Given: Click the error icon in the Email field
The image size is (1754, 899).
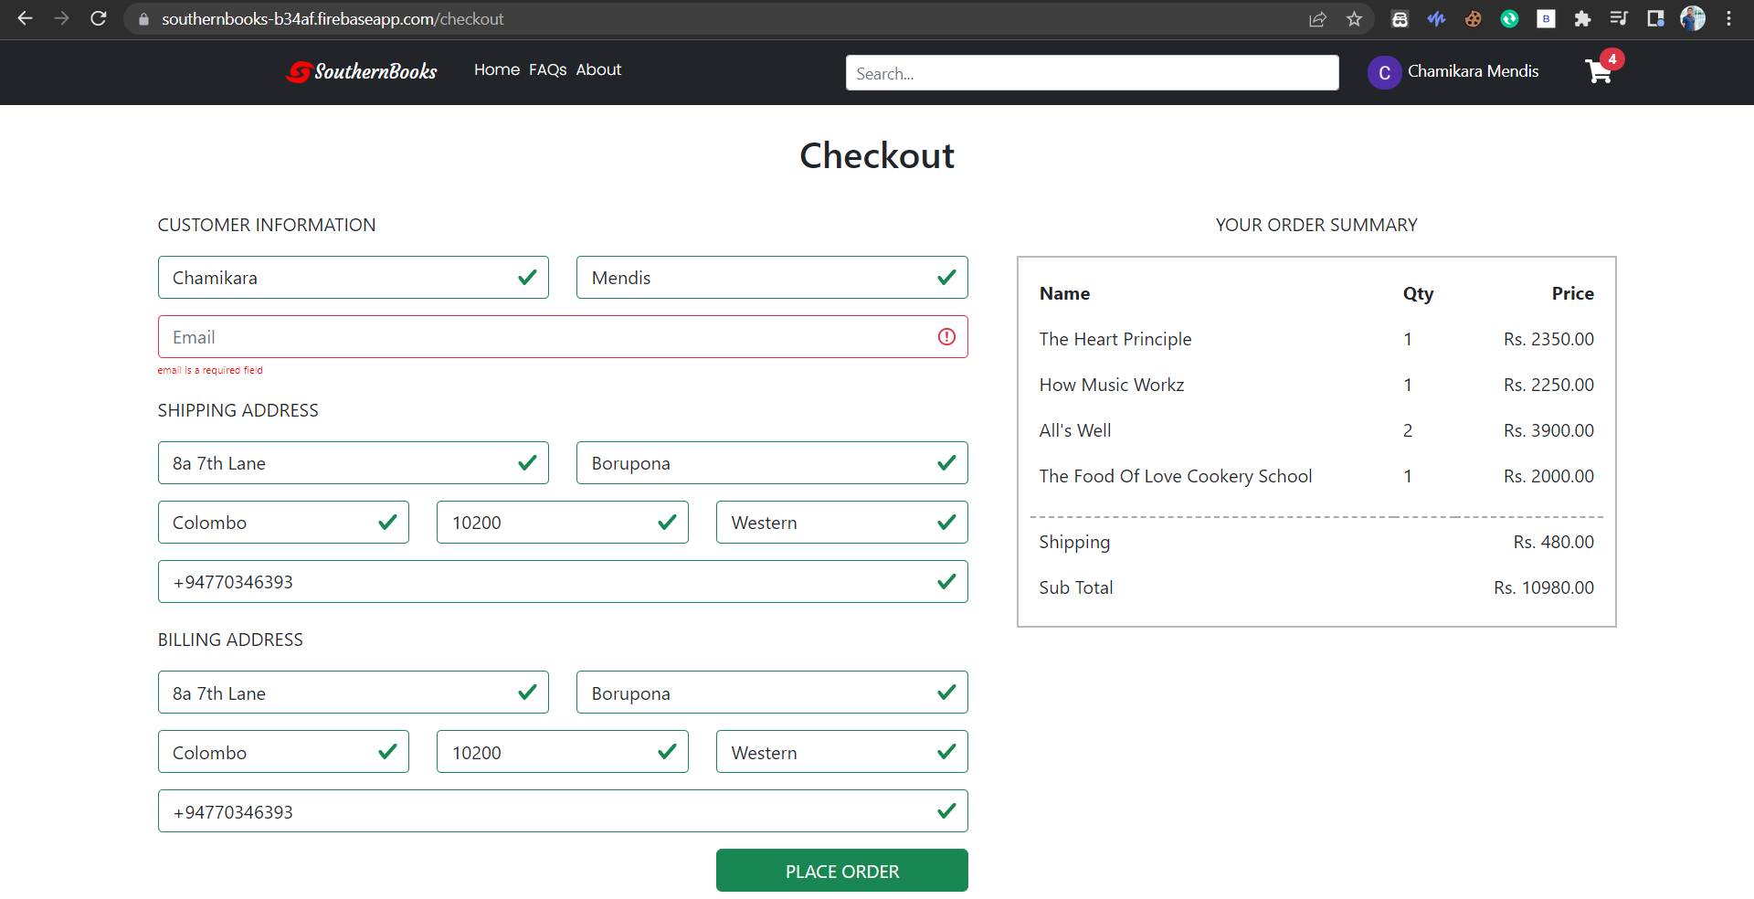Looking at the screenshot, I should click(946, 336).
